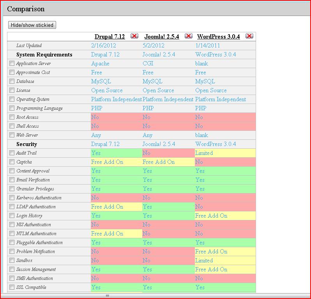
Task: Tick the Granular Privileges checkbox
Action: [x=12, y=189]
